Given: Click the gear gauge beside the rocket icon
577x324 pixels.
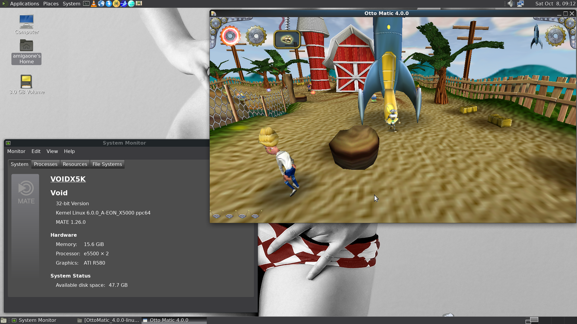Looking at the screenshot, I should (x=555, y=36).
